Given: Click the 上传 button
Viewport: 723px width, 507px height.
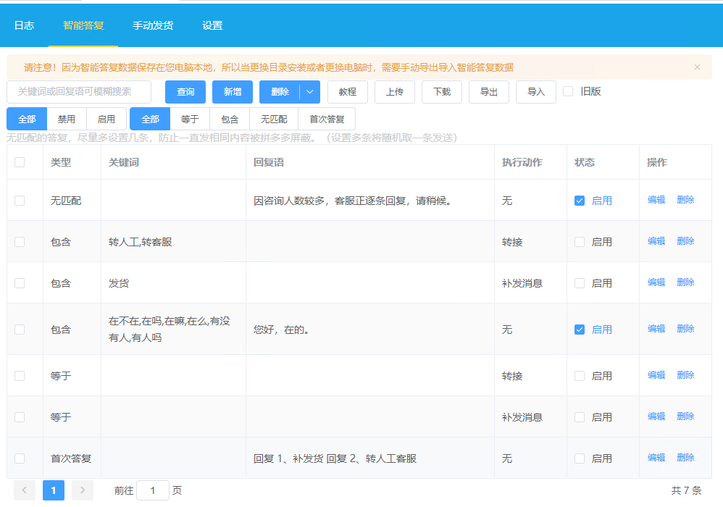Looking at the screenshot, I should pos(395,92).
